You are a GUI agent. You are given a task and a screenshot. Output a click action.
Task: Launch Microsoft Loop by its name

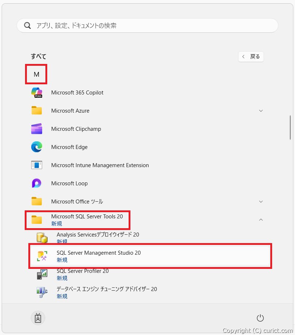(69, 183)
